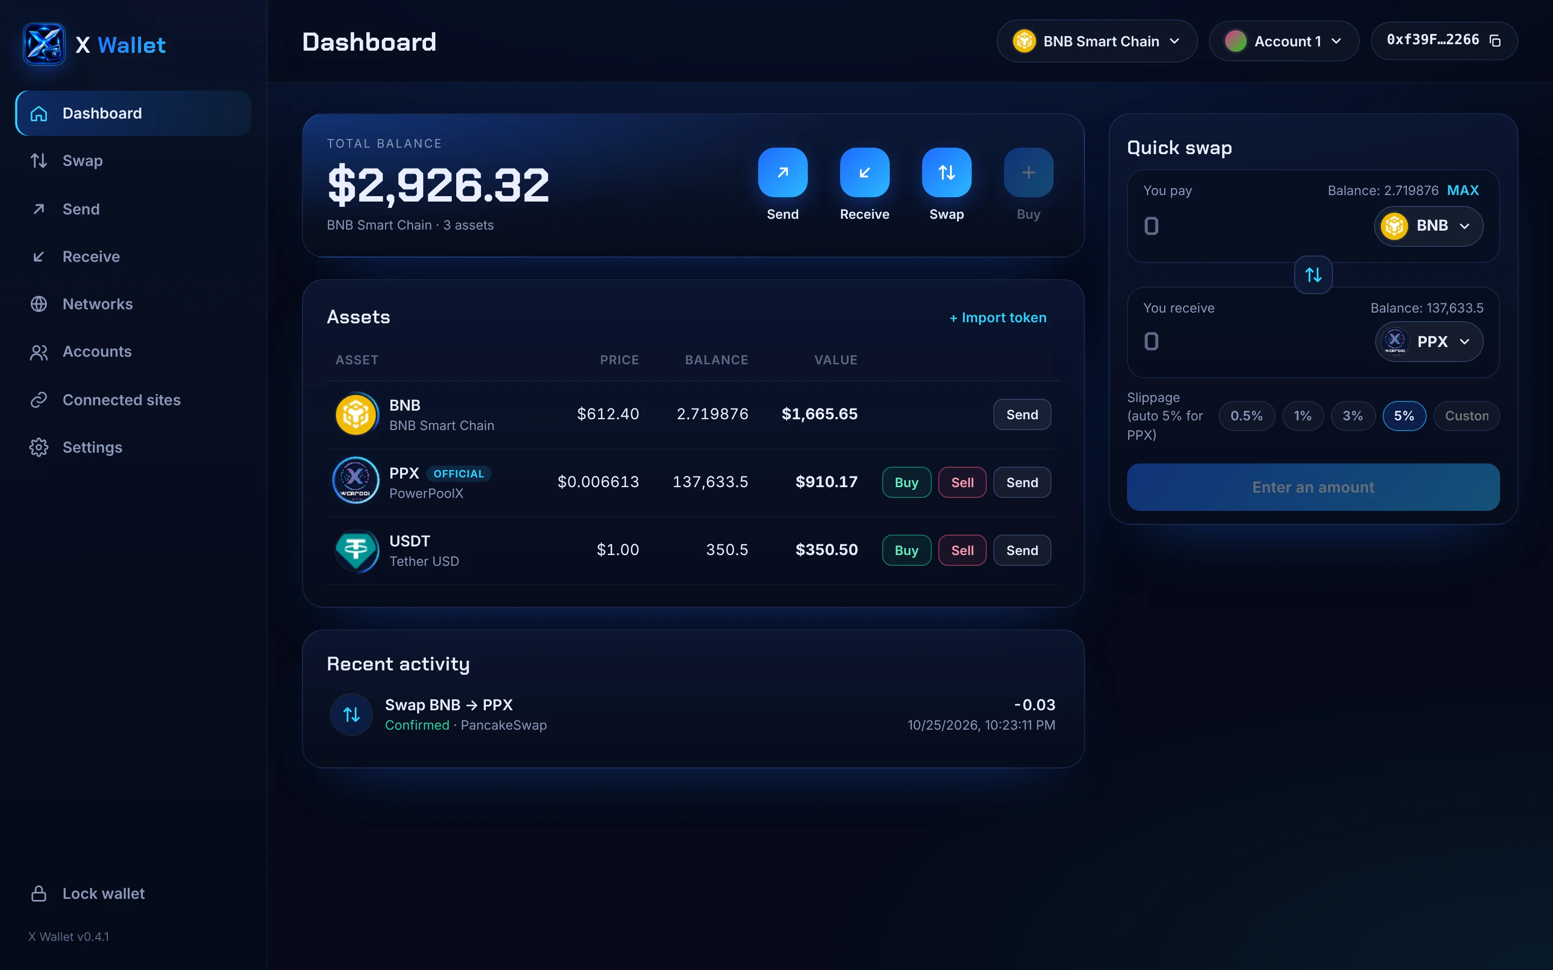
Task: Click the X Wallet logo icon
Action: click(44, 44)
